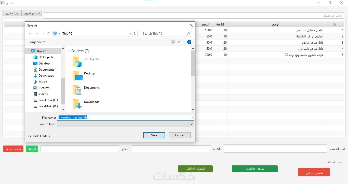348x184 pixels.
Task: Click the change view icon in Save As
Action: coord(173,42)
